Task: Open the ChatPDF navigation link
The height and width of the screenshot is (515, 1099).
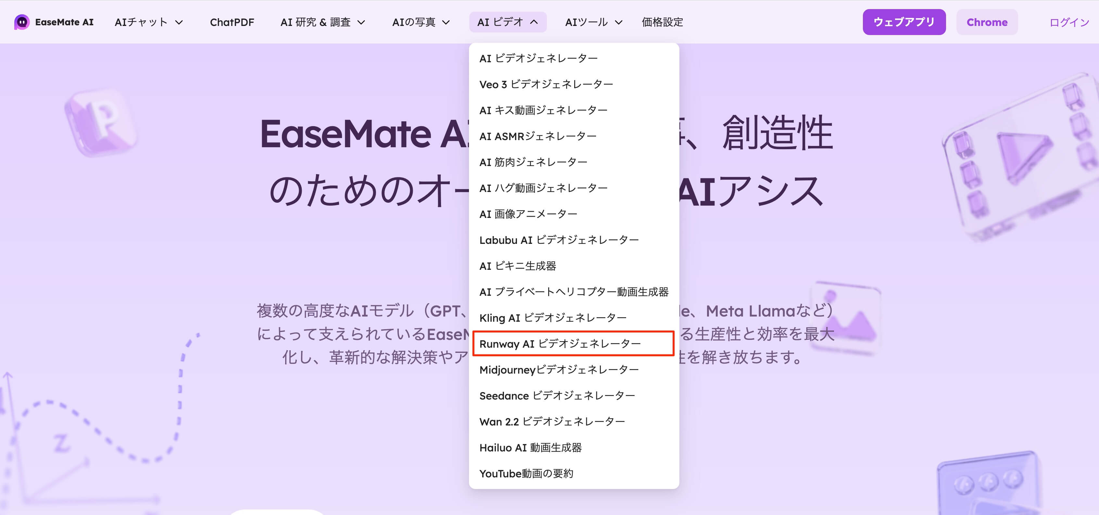Action: pos(232,22)
